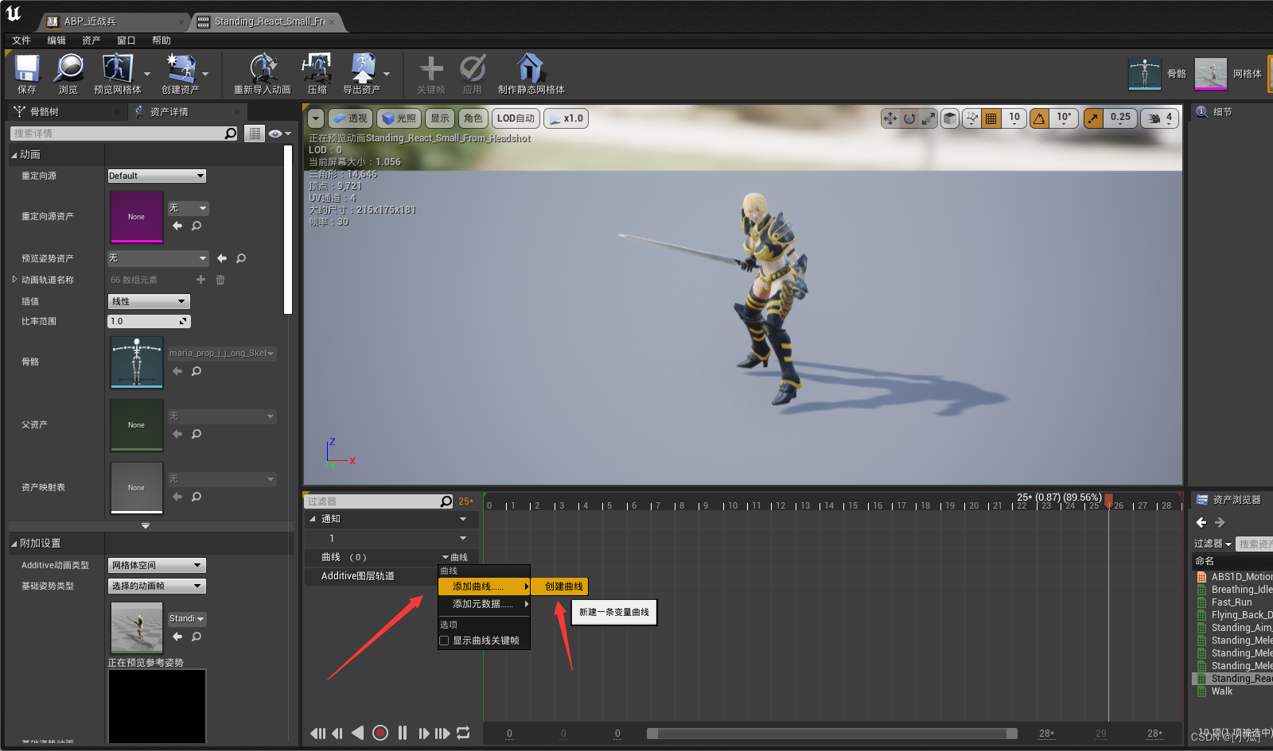
Task: Toggle the loop playback button
Action: coord(463,733)
